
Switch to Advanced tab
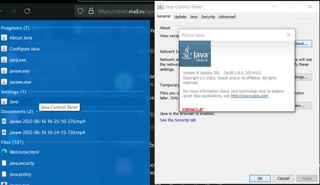[x=227, y=17]
